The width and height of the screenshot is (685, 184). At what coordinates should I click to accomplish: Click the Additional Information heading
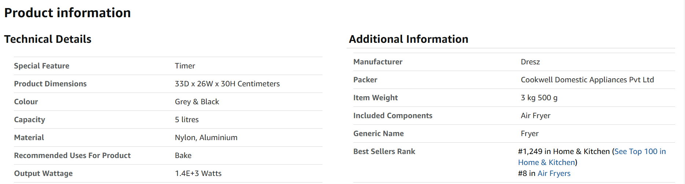(x=409, y=39)
